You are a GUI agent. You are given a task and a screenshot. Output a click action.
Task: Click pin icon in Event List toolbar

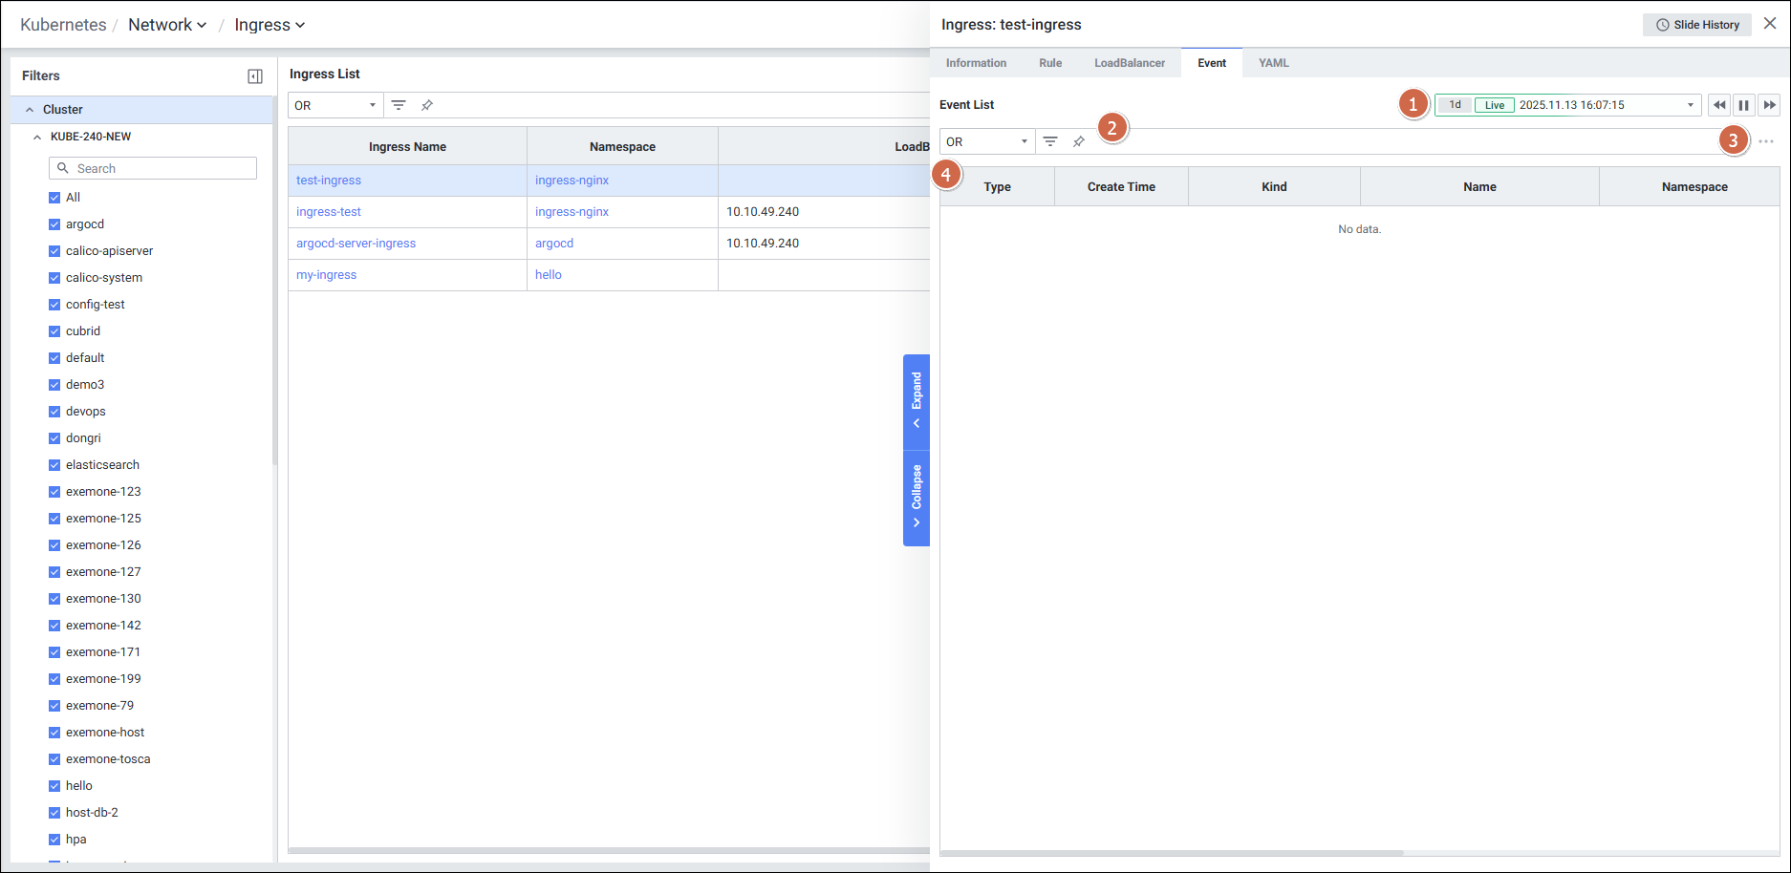1079,141
